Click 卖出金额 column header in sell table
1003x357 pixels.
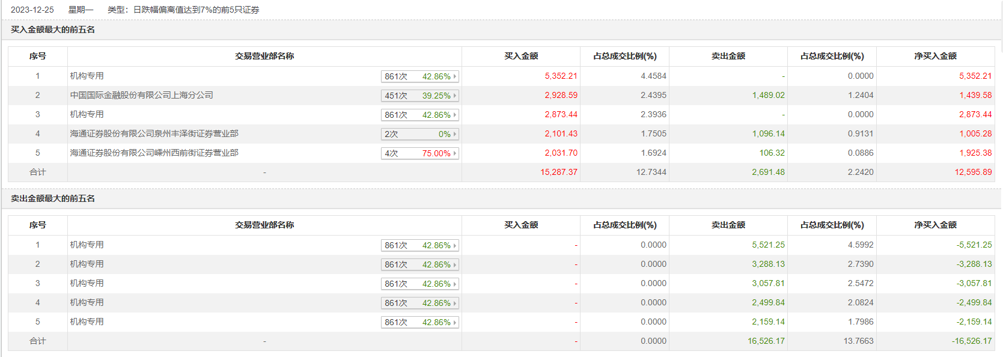[728, 225]
